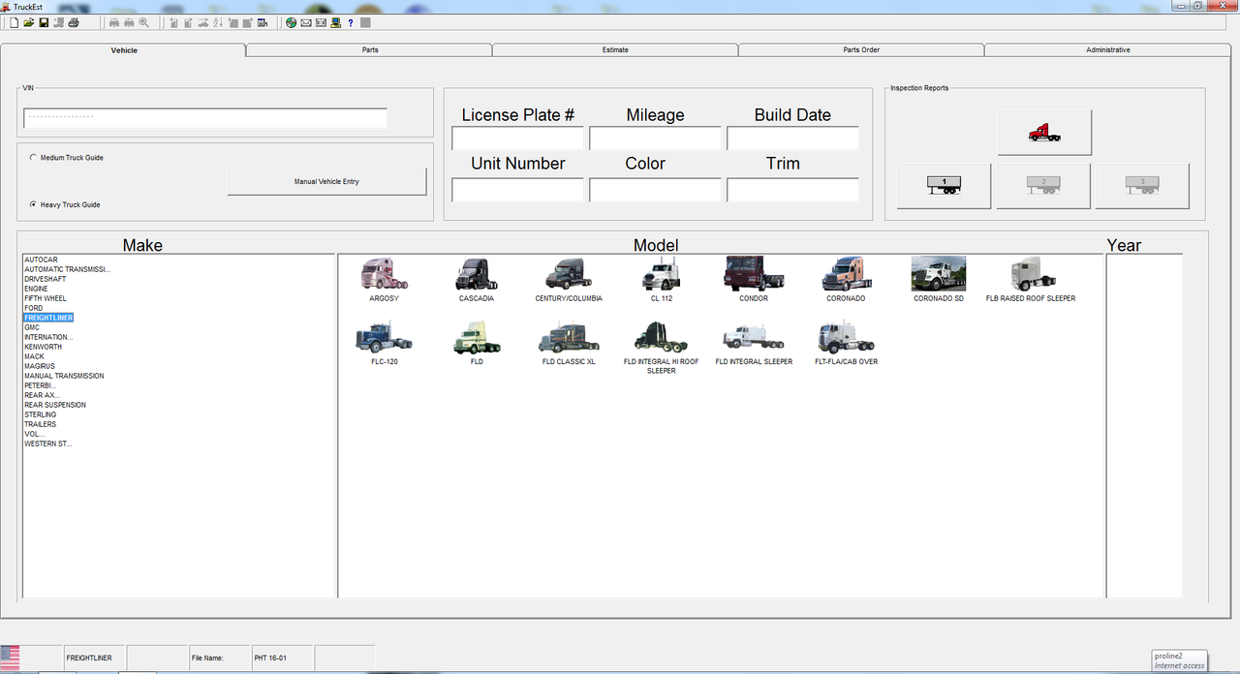Click the US flag status bar icon
This screenshot has height=674, width=1240.
(10, 658)
